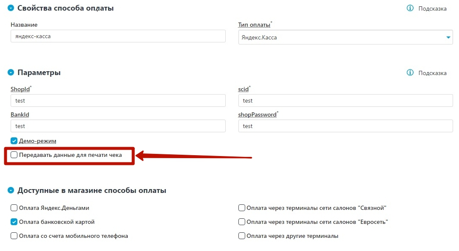Image resolution: width=459 pixels, height=251 pixels.
Task: Click the info icon in the Параметры section
Action: click(x=410, y=73)
